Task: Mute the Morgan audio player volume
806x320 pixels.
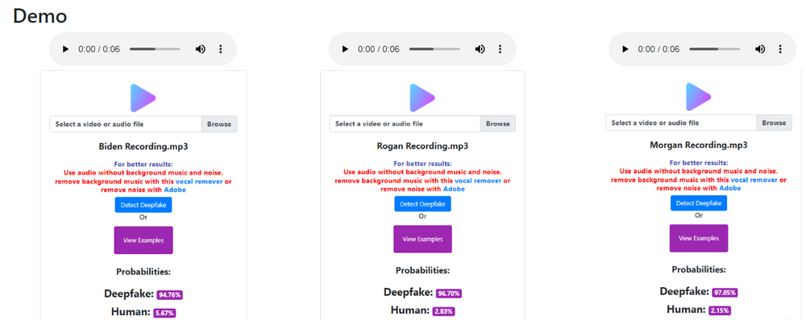Action: [760, 49]
